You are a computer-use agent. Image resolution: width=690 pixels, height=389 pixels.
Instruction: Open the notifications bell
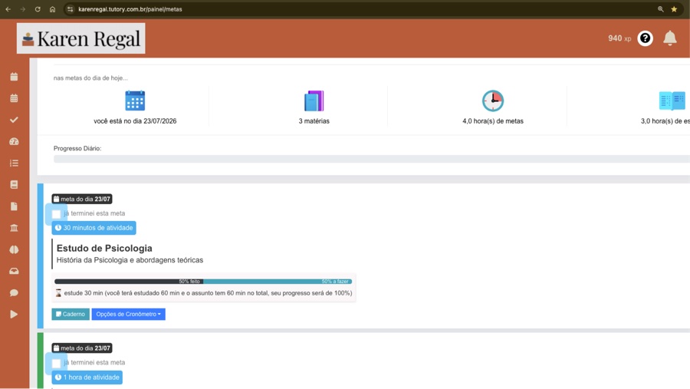(x=670, y=38)
